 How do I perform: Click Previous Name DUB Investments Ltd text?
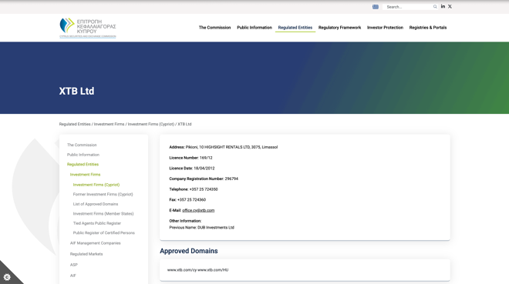coord(201,228)
